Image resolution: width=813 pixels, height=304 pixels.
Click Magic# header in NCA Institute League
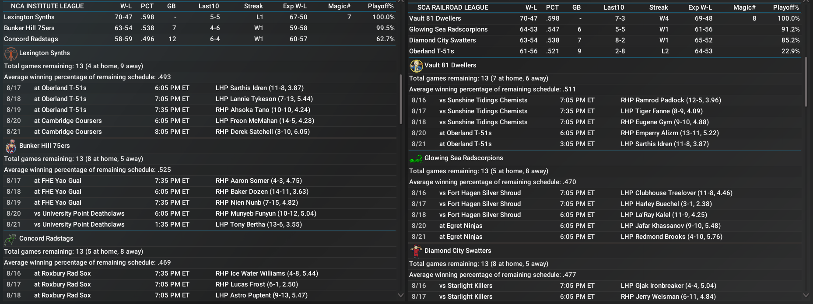click(339, 6)
